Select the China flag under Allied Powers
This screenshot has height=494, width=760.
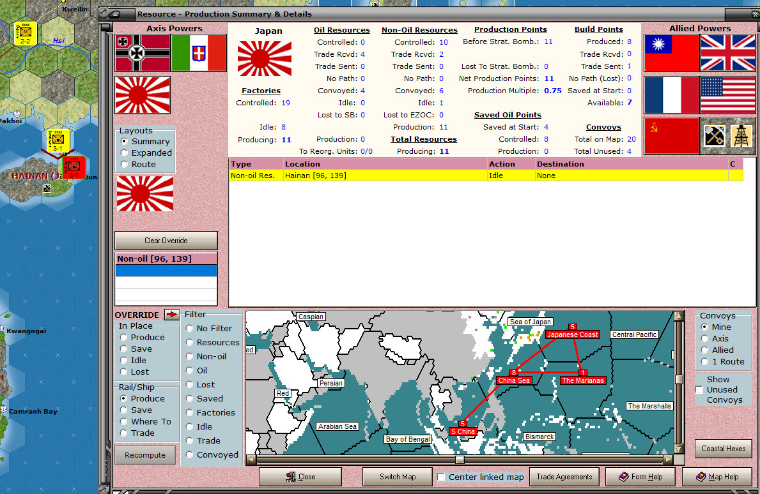(671, 53)
